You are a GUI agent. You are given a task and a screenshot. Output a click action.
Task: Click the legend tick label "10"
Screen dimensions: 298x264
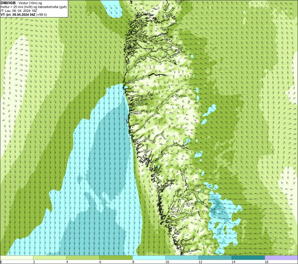point(167,262)
